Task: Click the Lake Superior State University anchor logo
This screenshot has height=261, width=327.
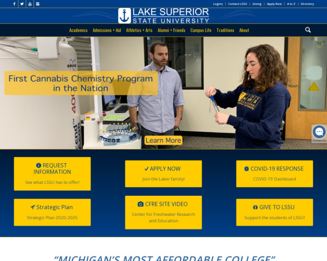Action: (x=125, y=16)
